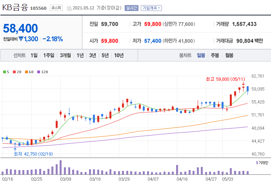Click the 거래대금 value 90,804 백만
271x183 pixels.
coord(249,41)
